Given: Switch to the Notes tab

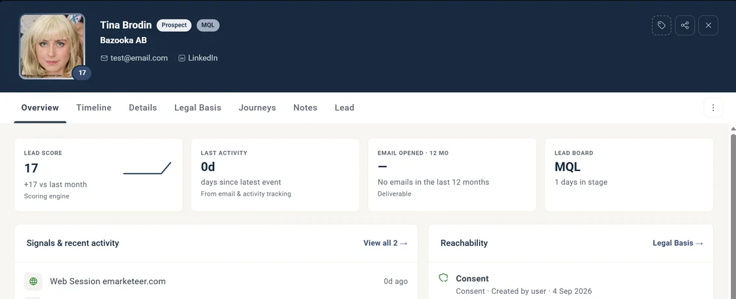Looking at the screenshot, I should pos(305,107).
